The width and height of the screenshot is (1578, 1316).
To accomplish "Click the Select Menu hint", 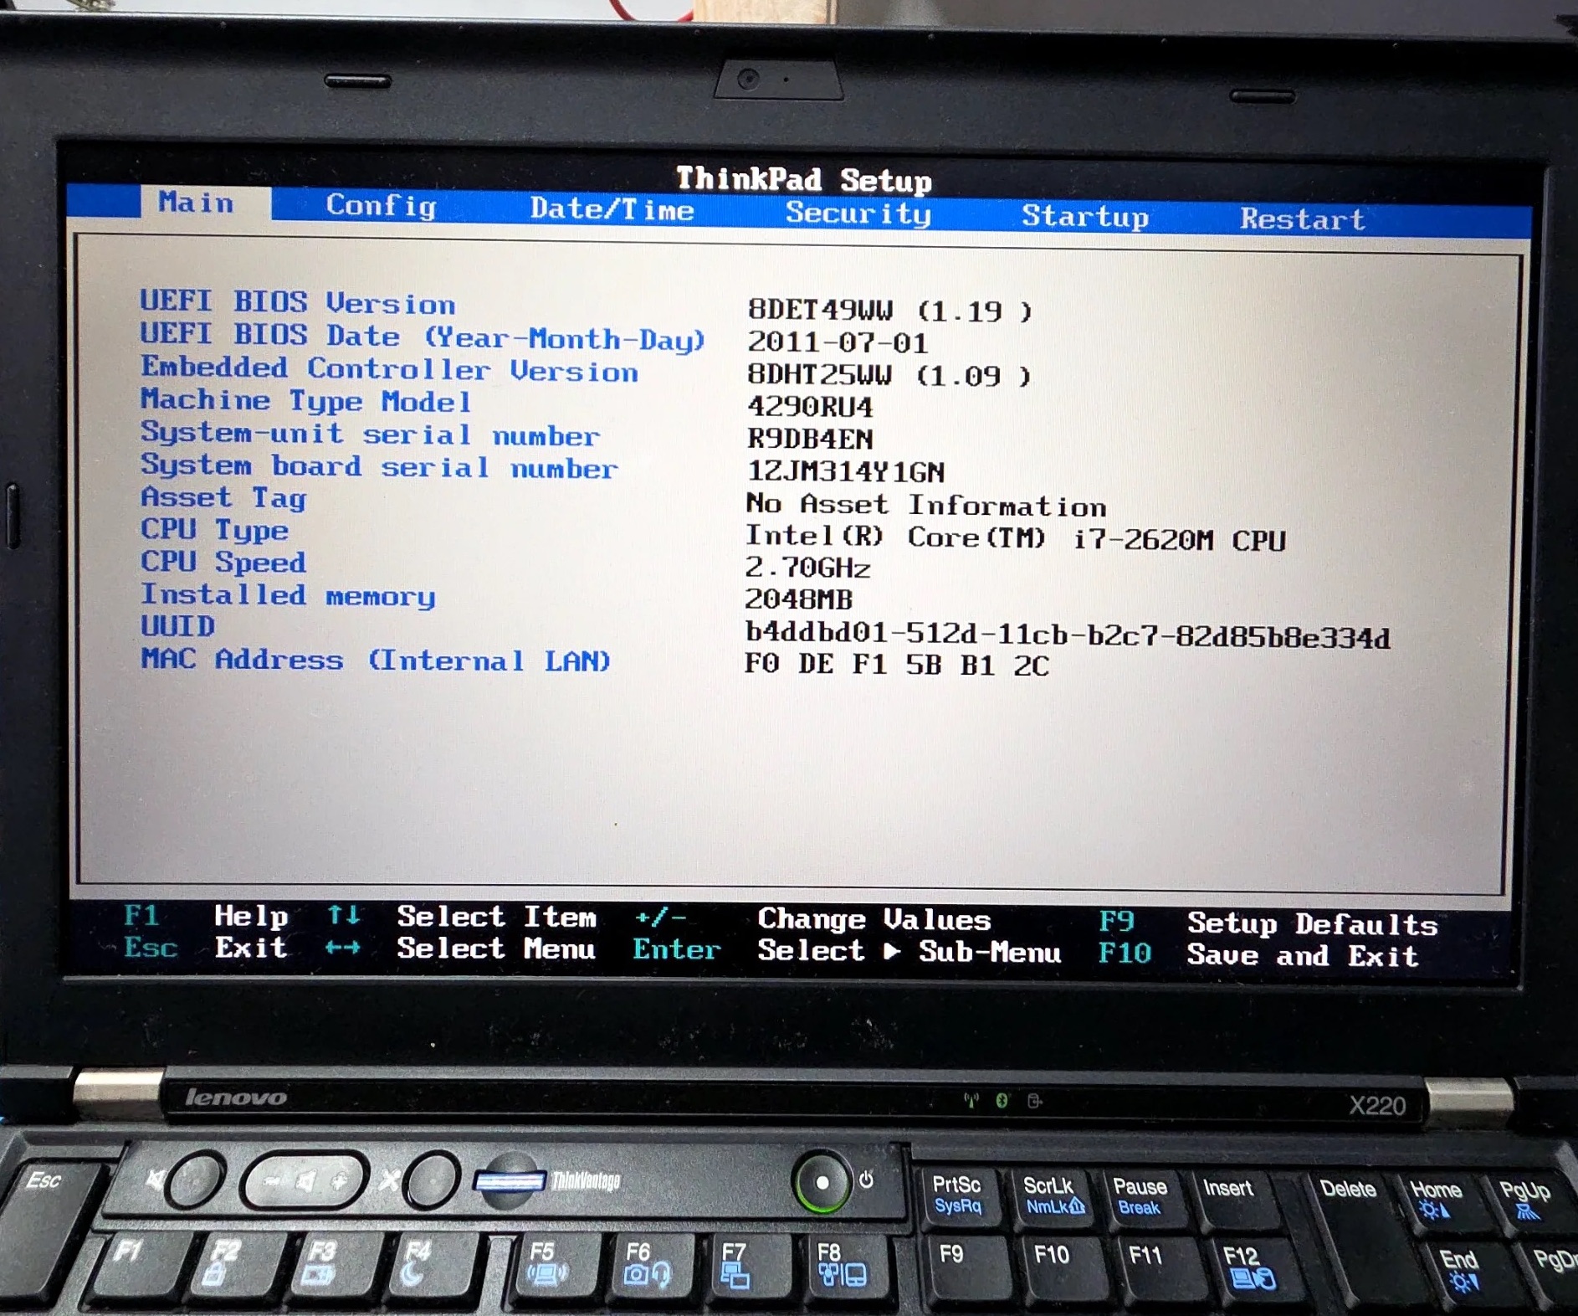I will point(496,948).
